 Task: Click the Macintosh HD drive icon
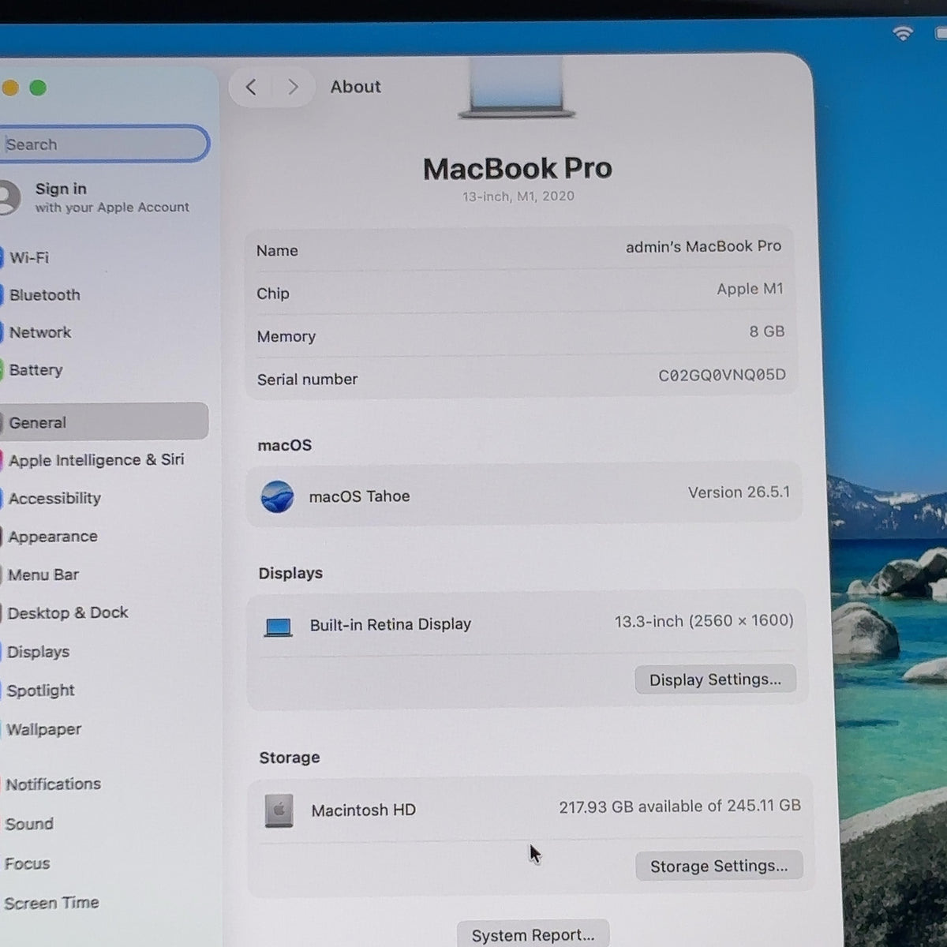point(279,810)
